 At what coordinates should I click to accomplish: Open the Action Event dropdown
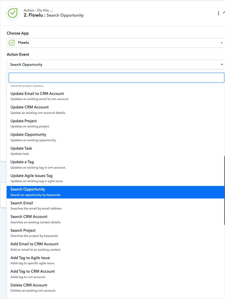(x=116, y=64)
